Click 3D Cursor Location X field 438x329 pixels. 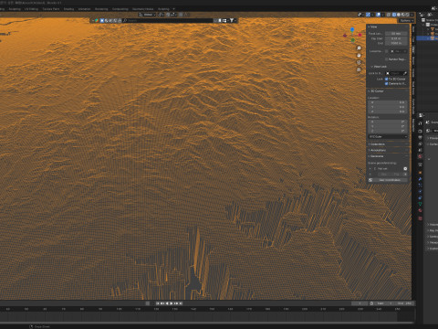pyautogui.click(x=388, y=102)
